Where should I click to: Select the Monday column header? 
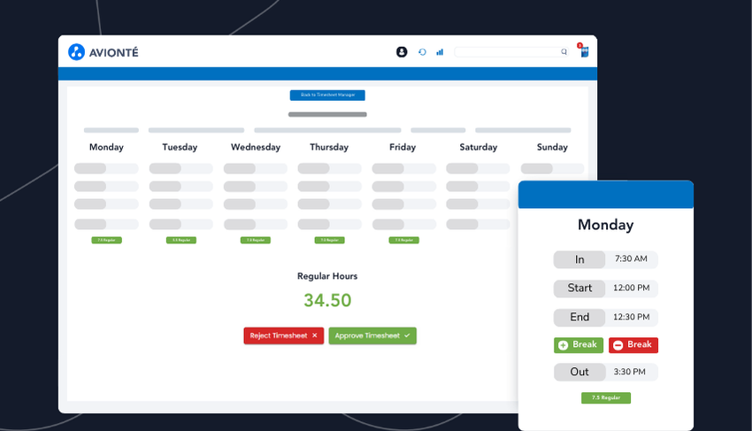(106, 147)
